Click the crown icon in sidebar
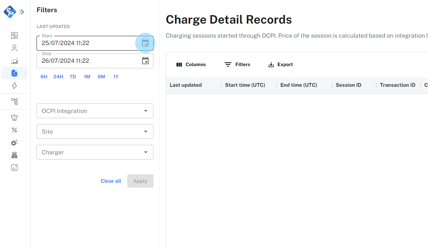This screenshot has height=250, width=428. [14, 117]
